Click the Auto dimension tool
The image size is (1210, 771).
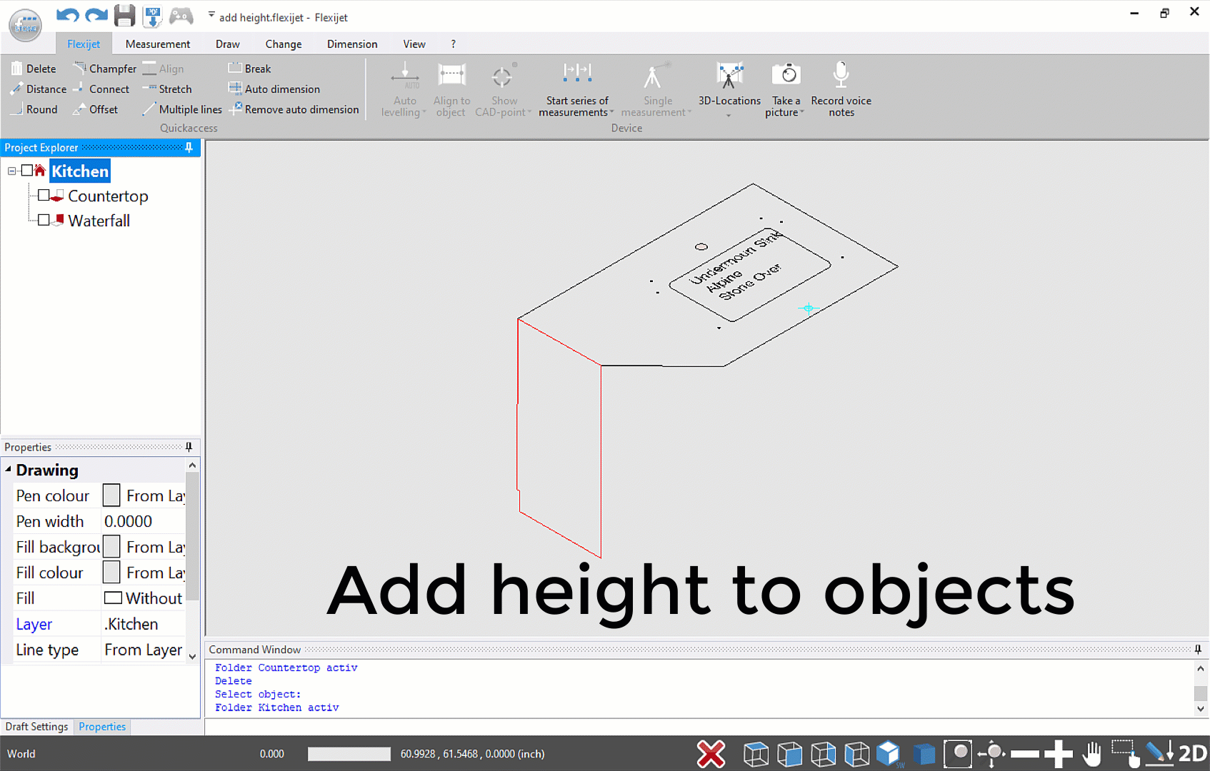(x=274, y=89)
